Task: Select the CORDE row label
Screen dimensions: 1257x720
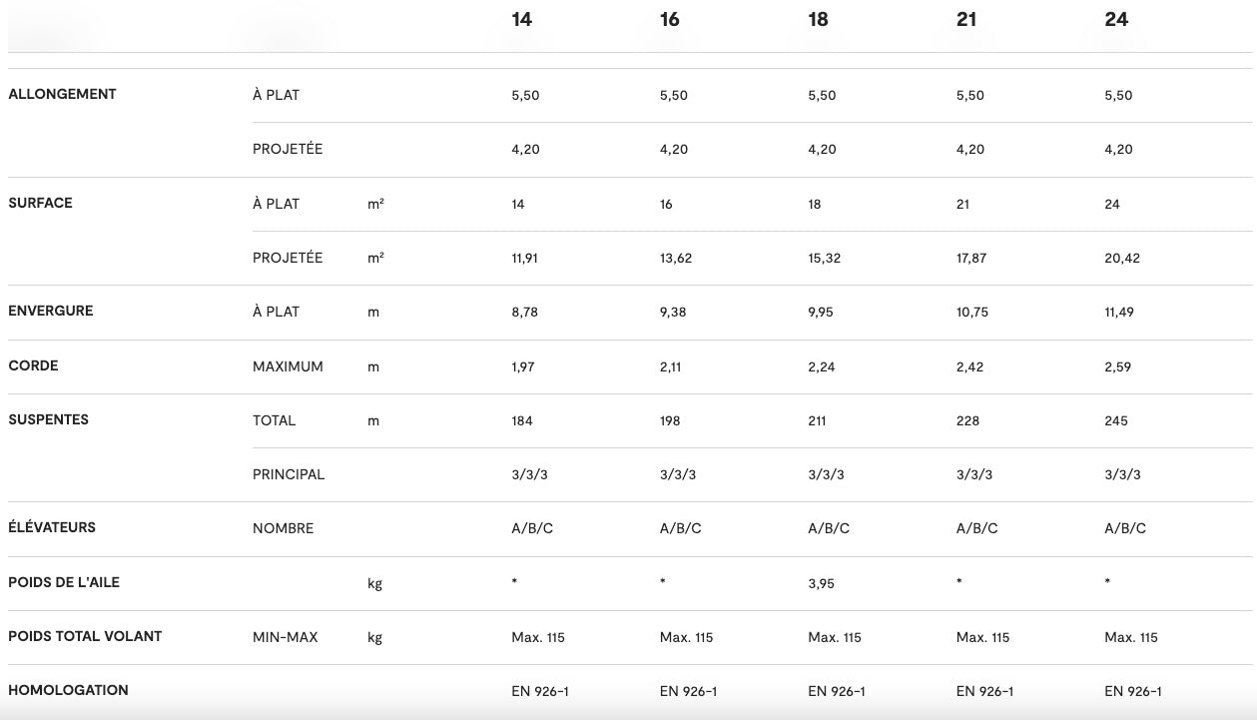Action: point(33,365)
